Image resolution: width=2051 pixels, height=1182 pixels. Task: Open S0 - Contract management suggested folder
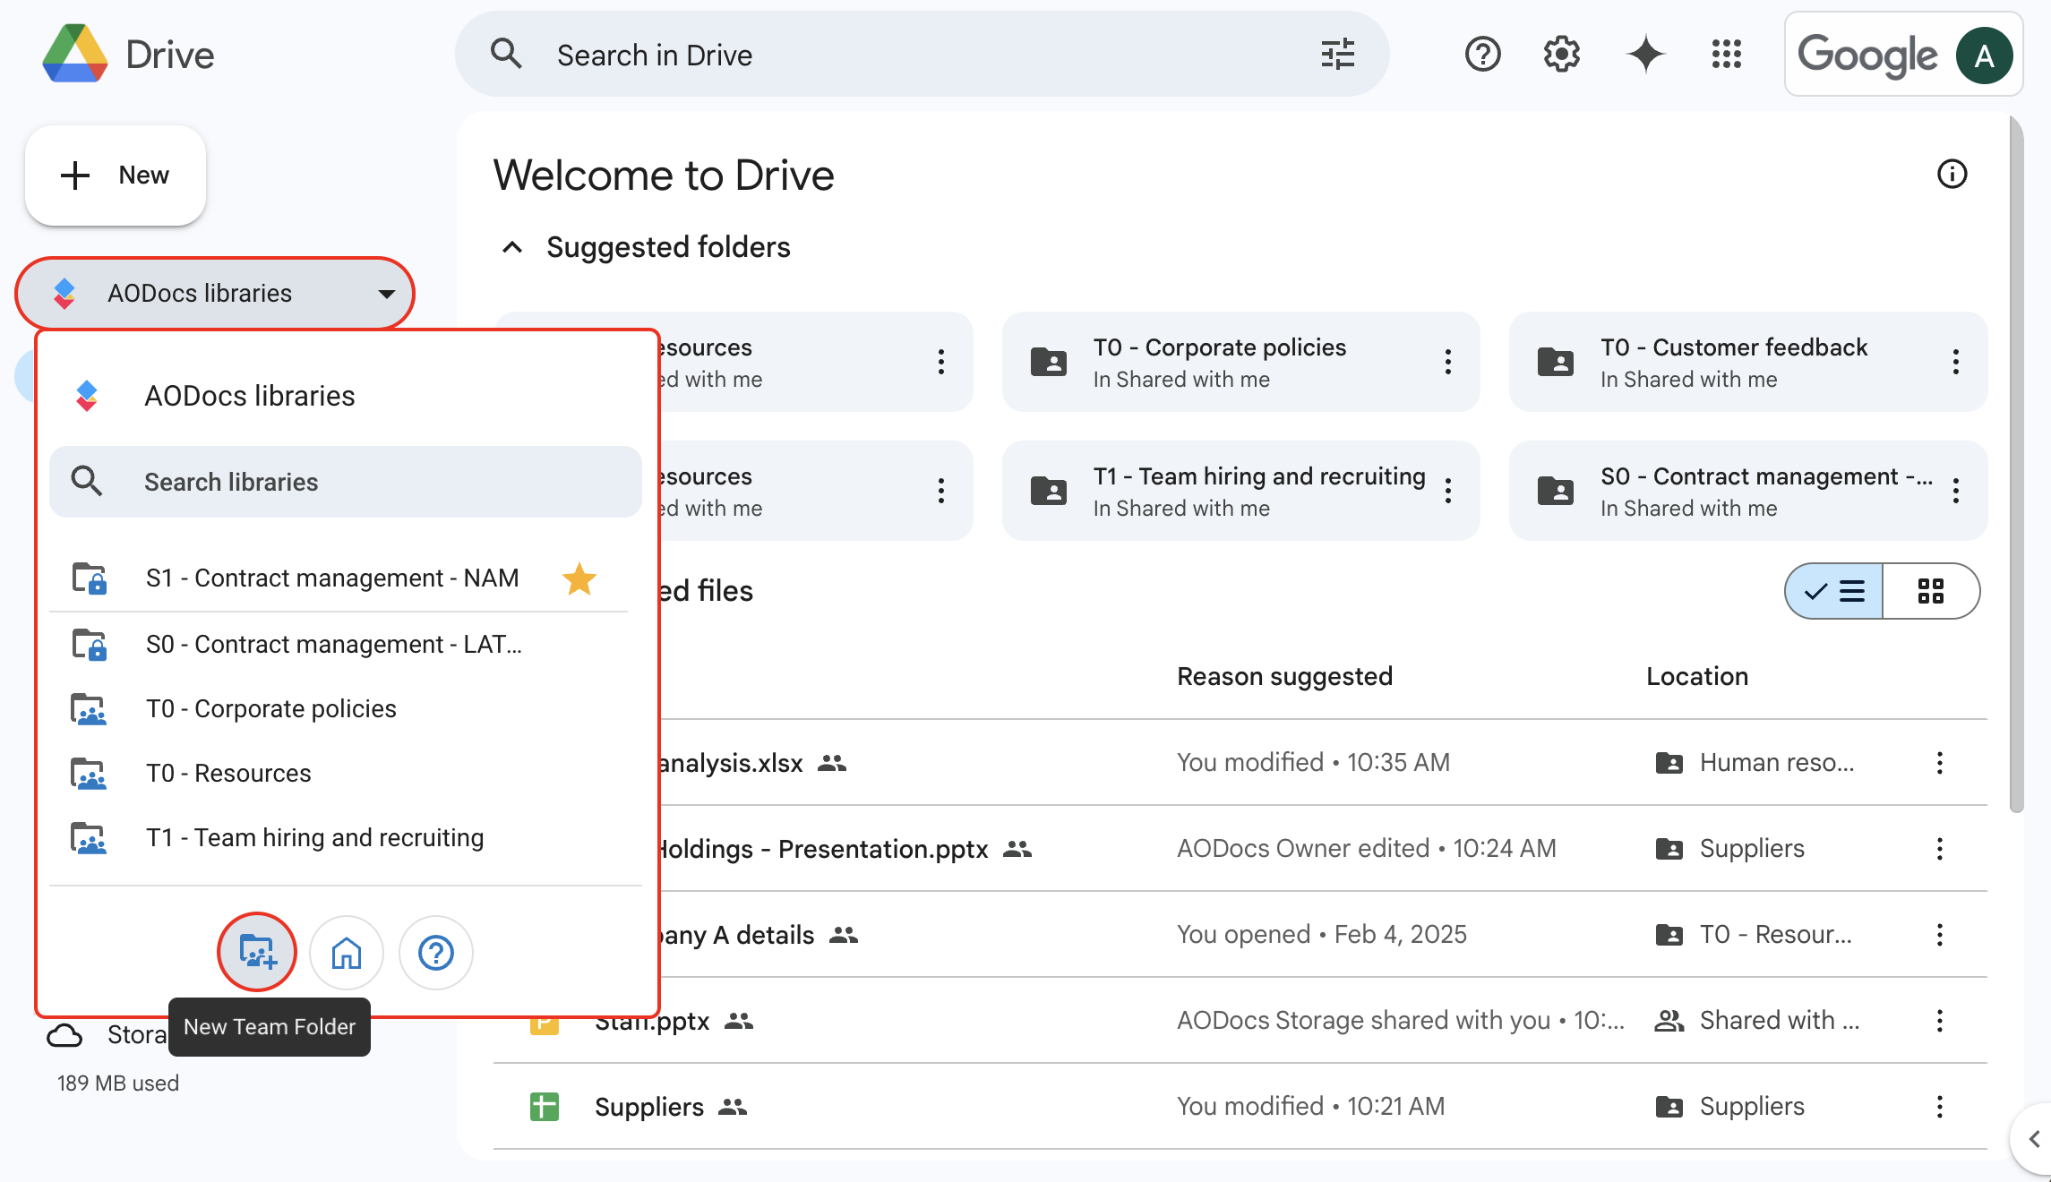click(x=1748, y=491)
